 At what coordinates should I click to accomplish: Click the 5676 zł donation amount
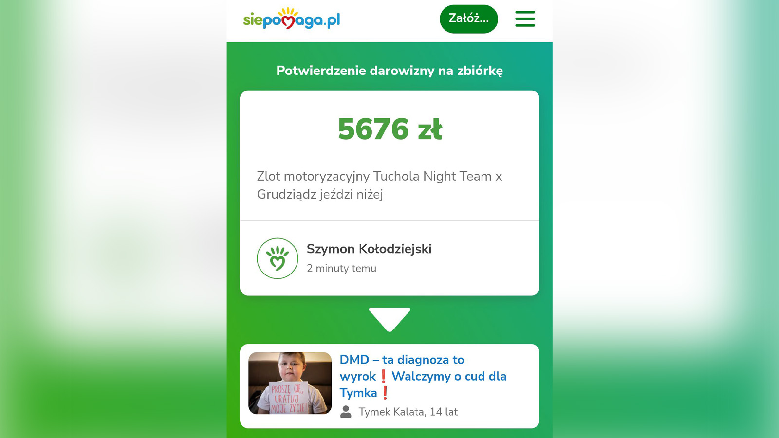tap(390, 129)
